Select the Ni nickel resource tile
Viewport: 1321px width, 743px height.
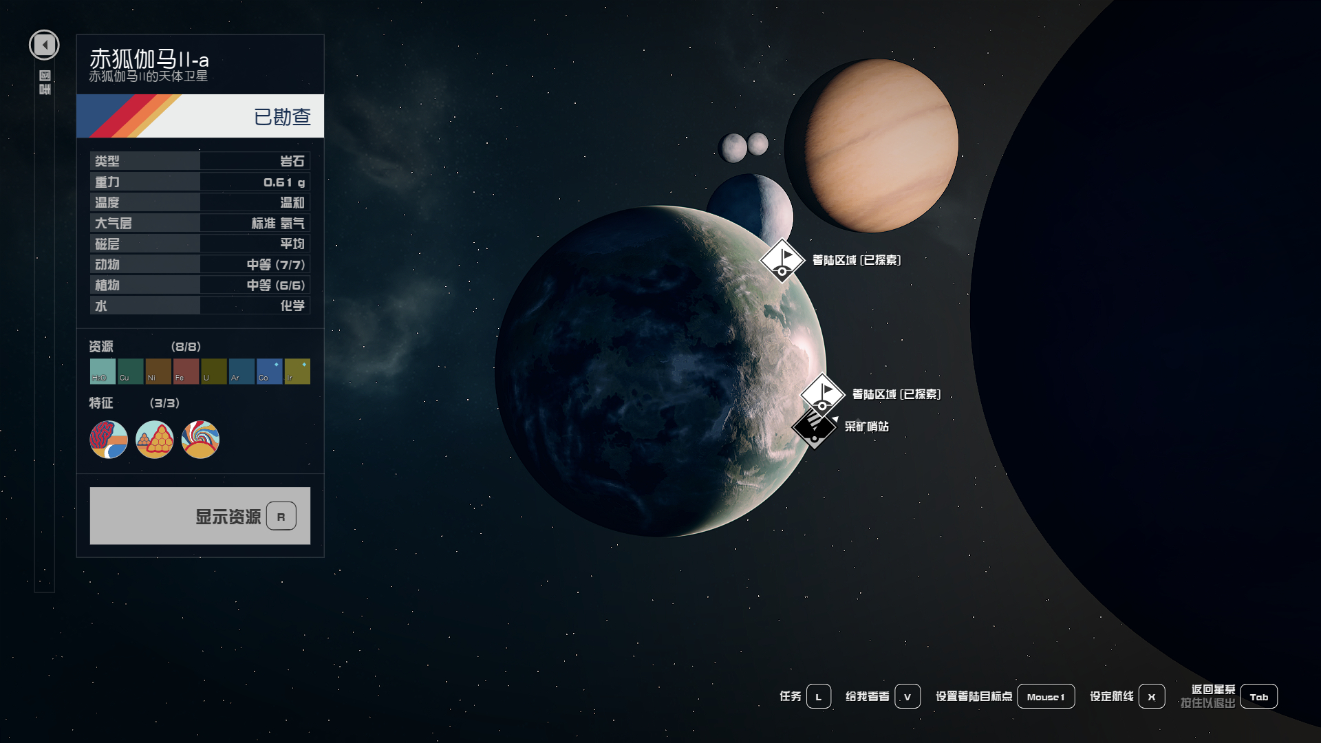158,371
